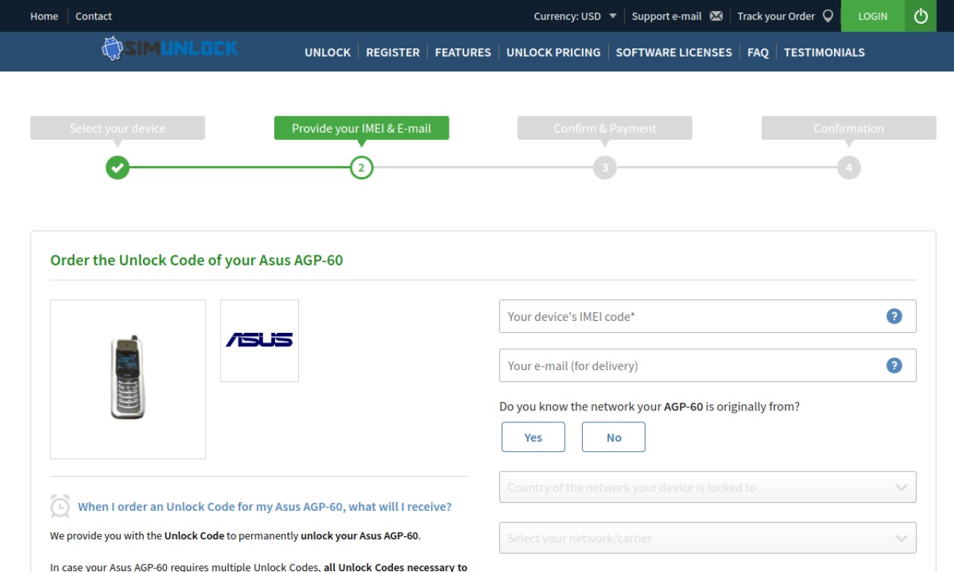The image size is (954, 572).
Task: Click the envelope icon beside Support e-mail
Action: pos(716,16)
